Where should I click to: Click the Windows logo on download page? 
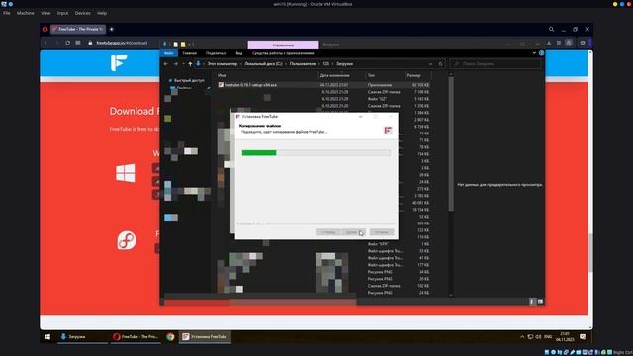pyautogui.click(x=126, y=173)
